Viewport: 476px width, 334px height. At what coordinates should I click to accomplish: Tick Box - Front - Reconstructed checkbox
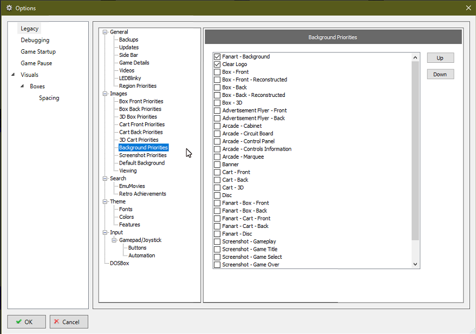(x=217, y=80)
